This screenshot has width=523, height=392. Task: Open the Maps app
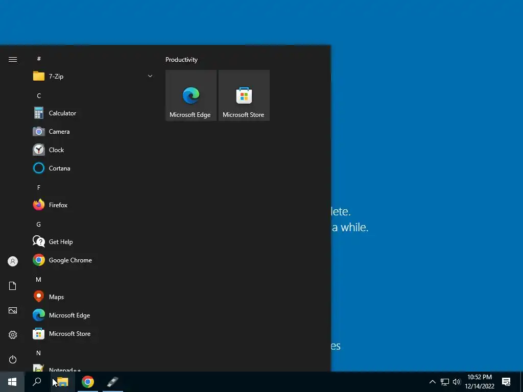(93, 297)
